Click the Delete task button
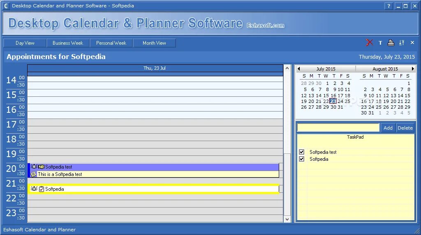421x235 pixels. point(405,128)
